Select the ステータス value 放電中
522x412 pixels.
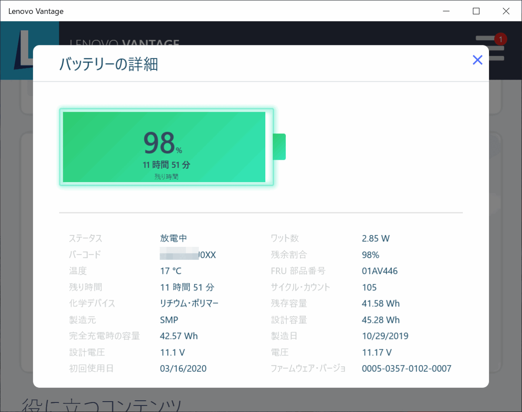coord(174,238)
